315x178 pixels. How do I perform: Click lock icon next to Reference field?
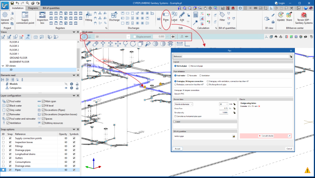click(x=291, y=57)
